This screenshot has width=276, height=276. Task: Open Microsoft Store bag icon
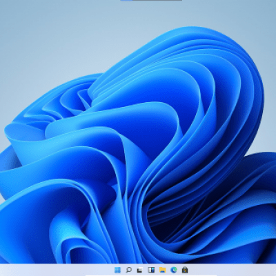pyautogui.click(x=185, y=270)
